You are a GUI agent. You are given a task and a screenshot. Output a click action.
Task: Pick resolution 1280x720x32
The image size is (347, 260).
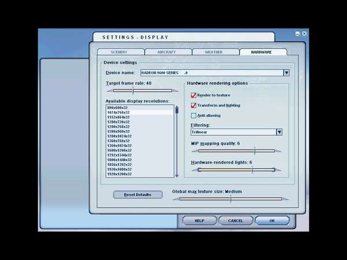pos(140,122)
